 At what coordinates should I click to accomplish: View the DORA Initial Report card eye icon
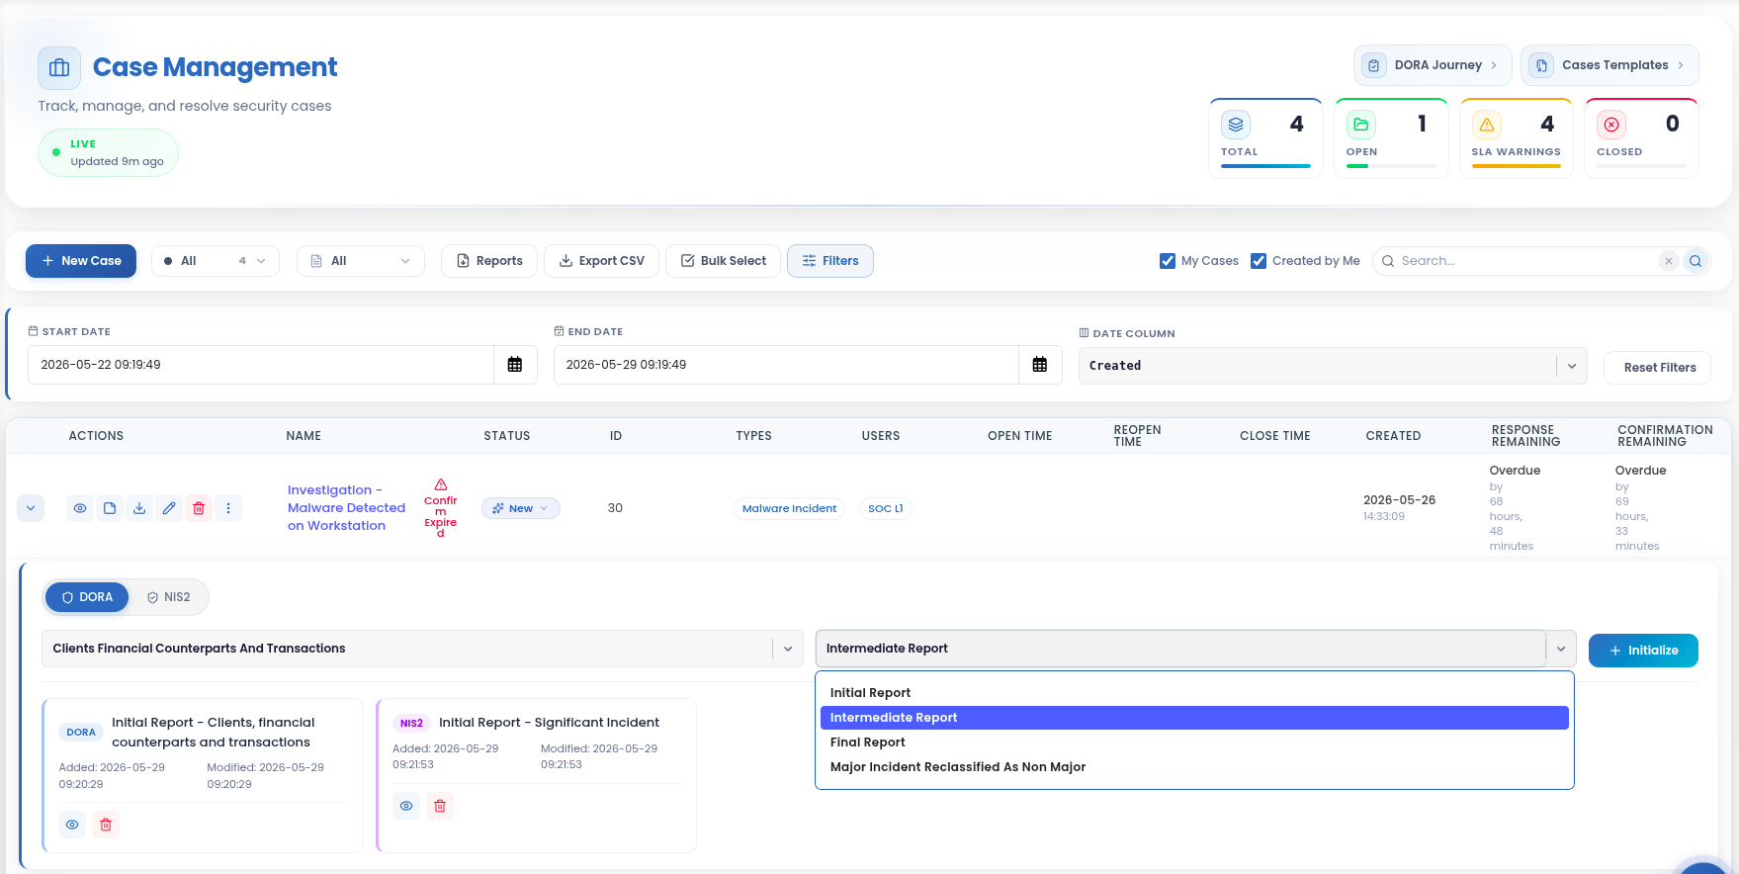(72, 825)
